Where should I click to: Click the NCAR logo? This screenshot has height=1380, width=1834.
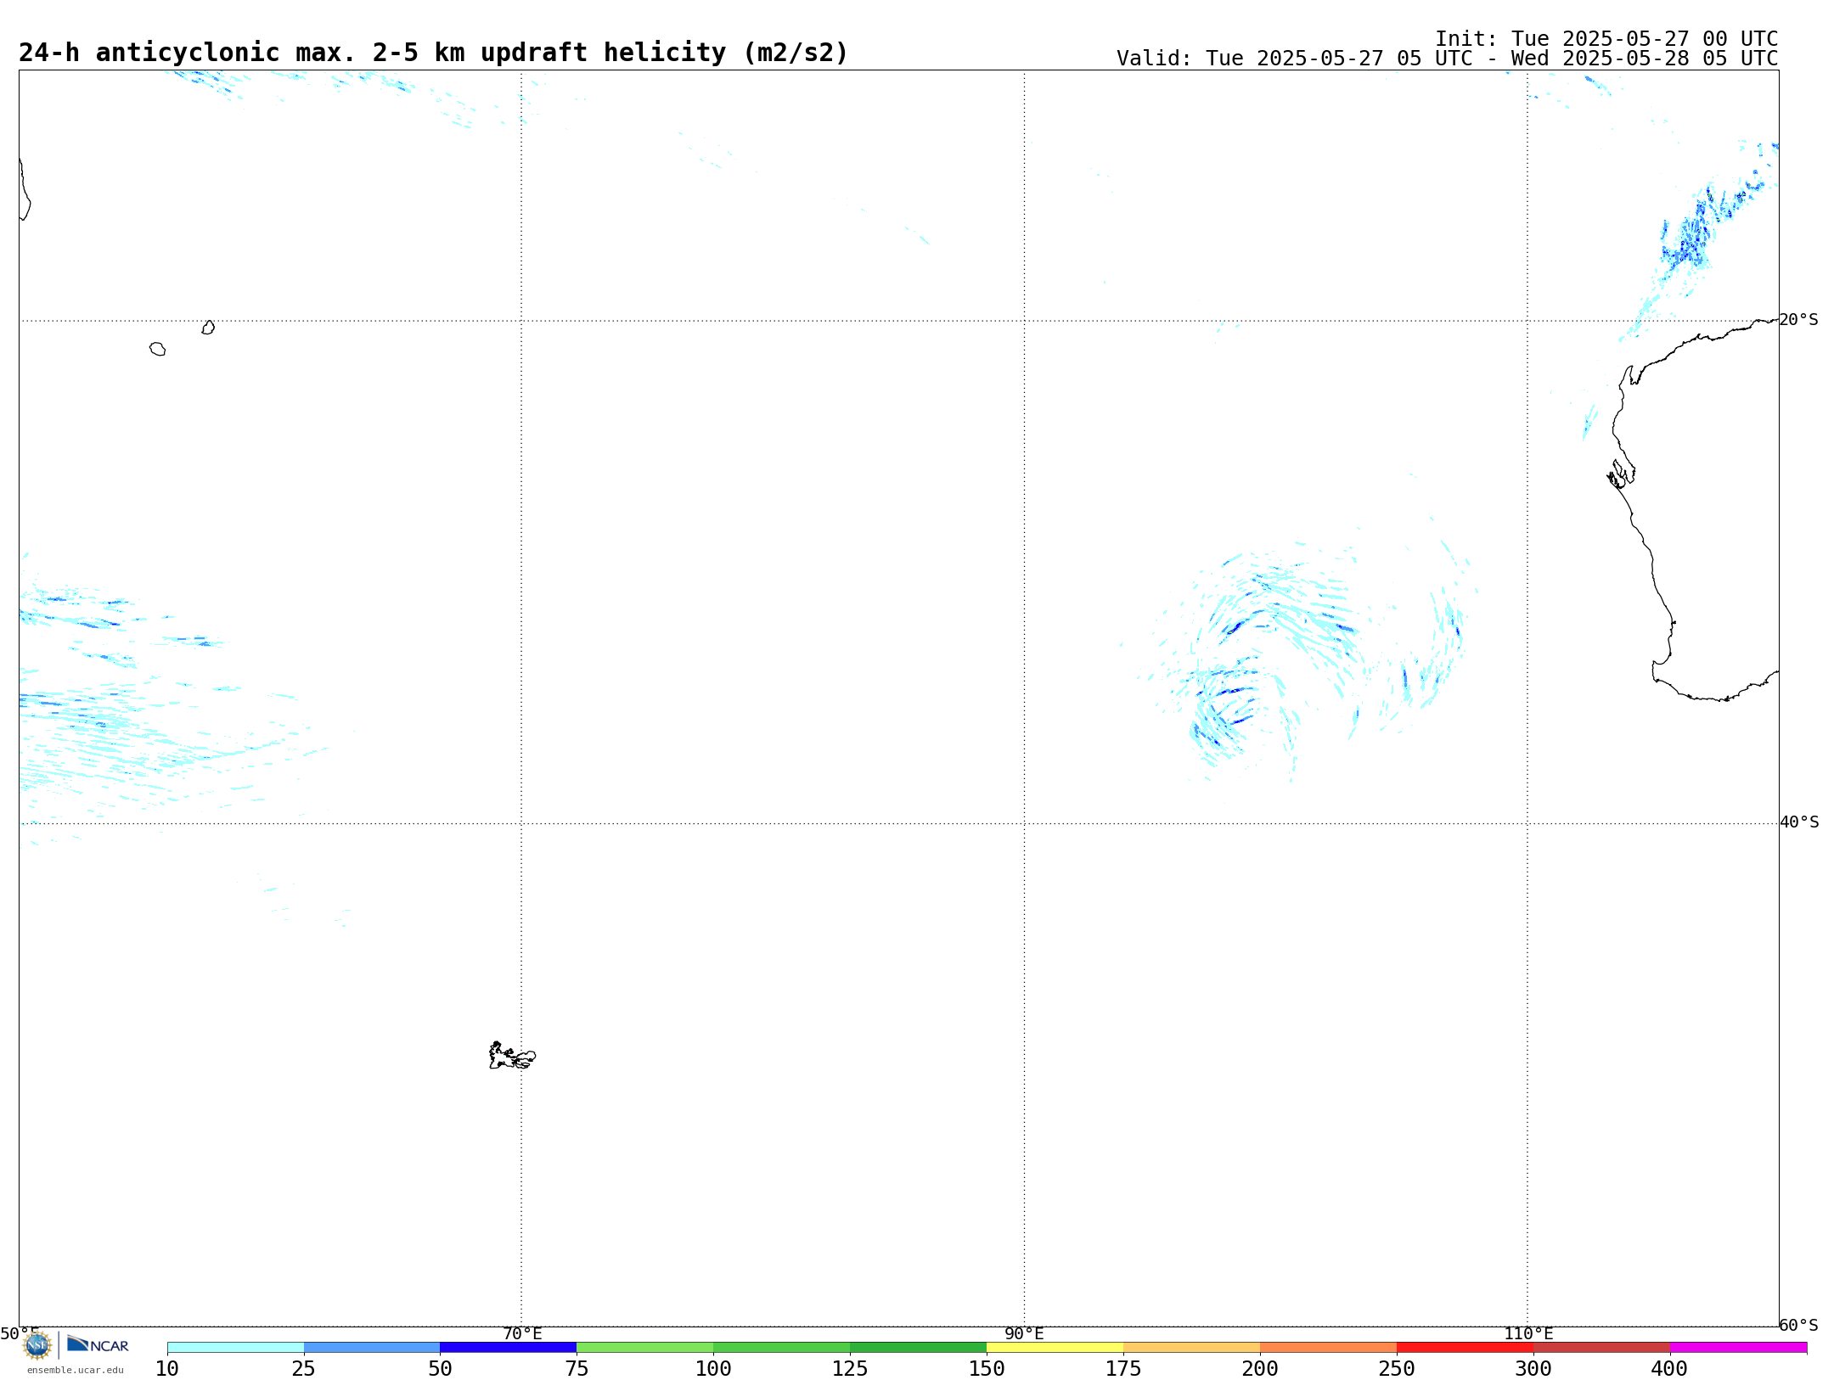coord(98,1344)
